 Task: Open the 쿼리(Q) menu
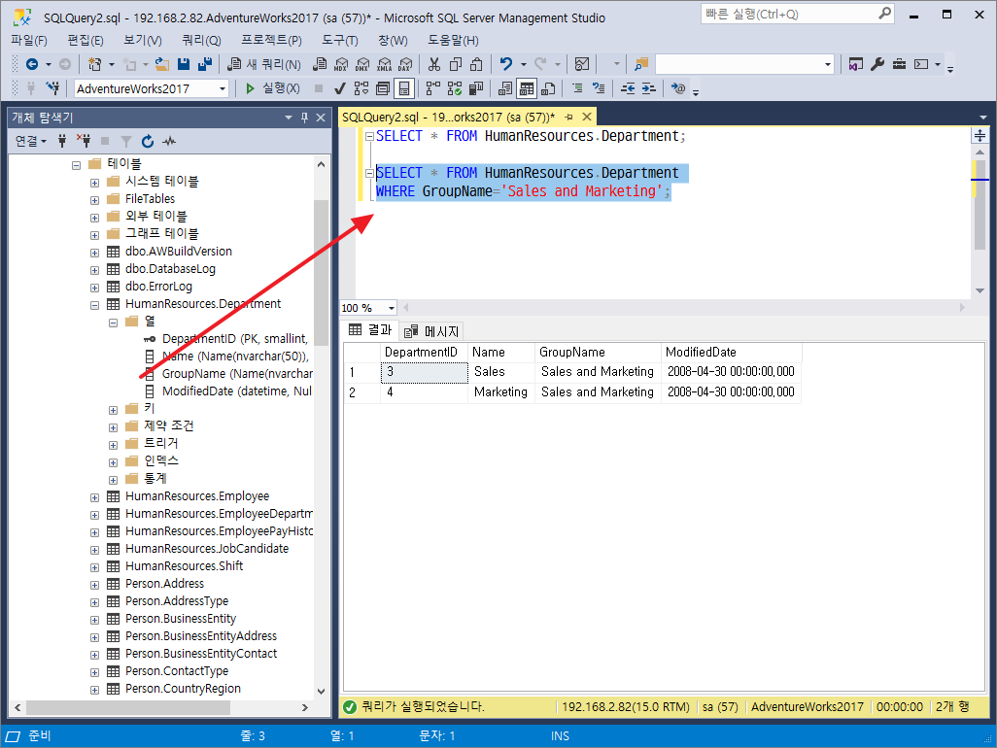(x=201, y=41)
